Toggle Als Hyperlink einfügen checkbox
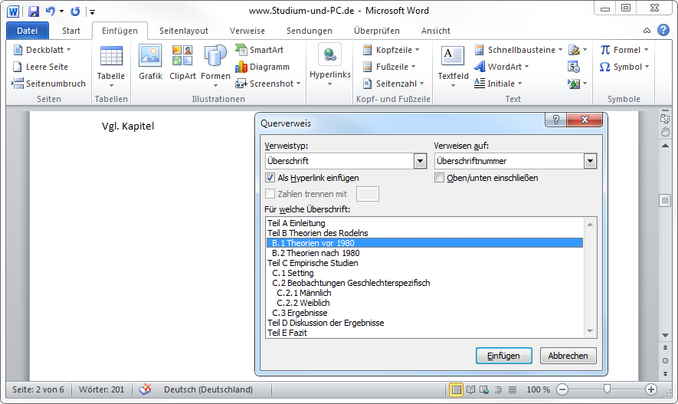678x404 pixels. tap(270, 177)
